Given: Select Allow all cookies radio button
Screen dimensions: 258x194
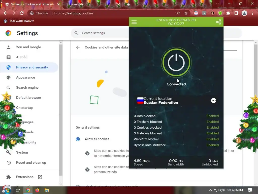Looking at the screenshot, I should [x=78, y=139].
